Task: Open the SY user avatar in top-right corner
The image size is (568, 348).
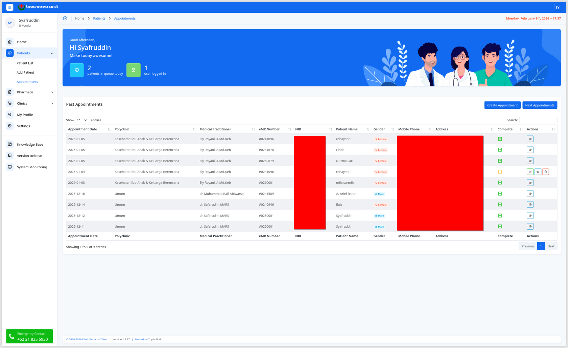Action: 557,7
